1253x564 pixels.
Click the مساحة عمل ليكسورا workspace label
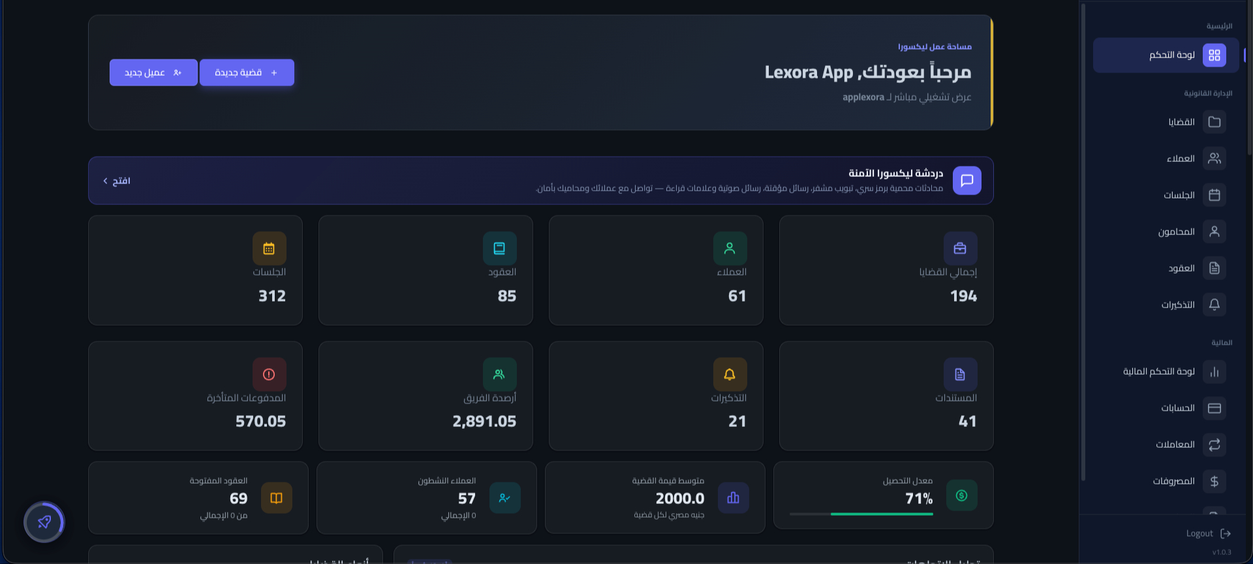(935, 47)
